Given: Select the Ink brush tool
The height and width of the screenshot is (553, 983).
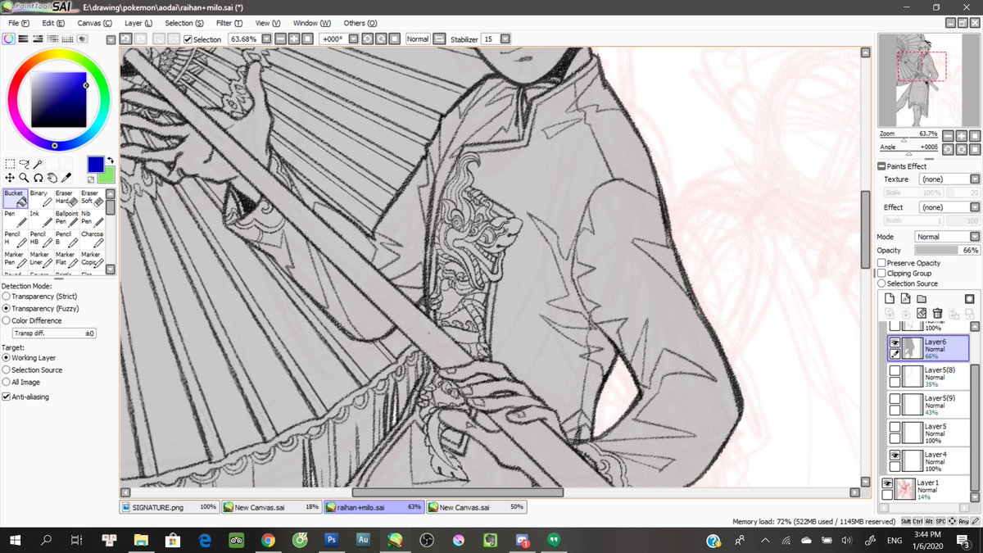Looking at the screenshot, I should tap(41, 218).
